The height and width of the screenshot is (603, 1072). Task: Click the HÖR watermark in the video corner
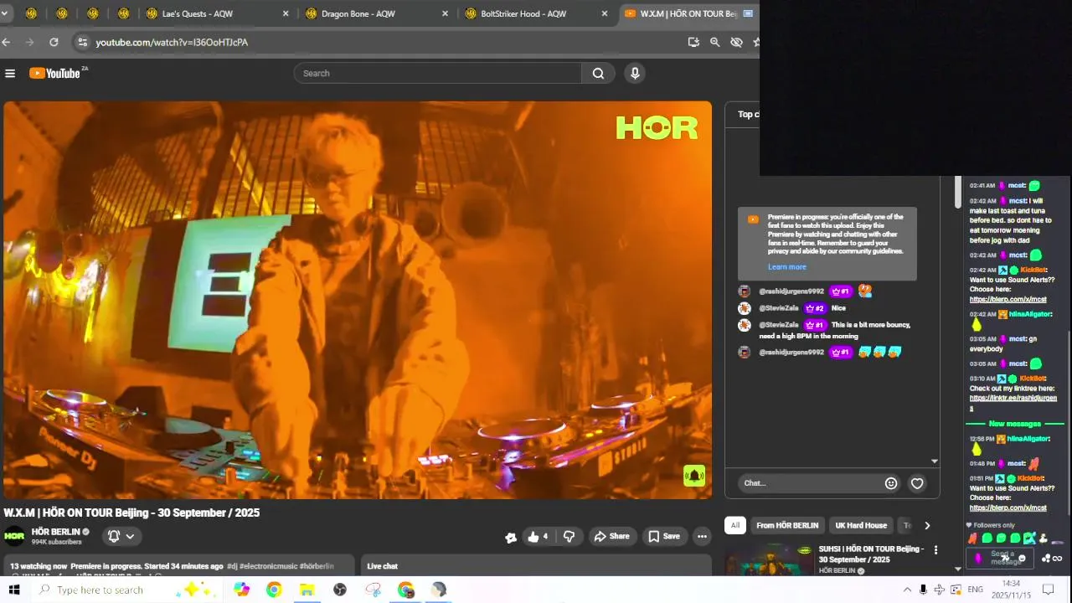(657, 127)
